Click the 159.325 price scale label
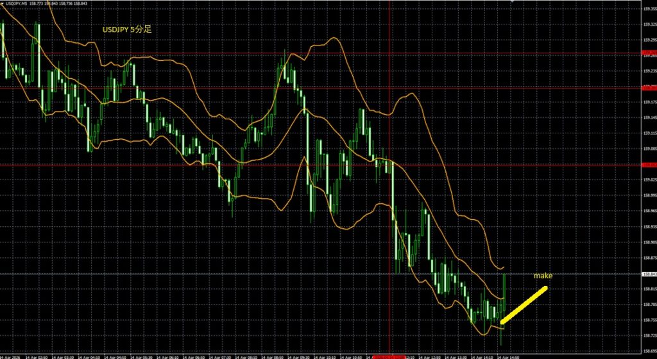This screenshot has height=359, width=657. (x=649, y=24)
